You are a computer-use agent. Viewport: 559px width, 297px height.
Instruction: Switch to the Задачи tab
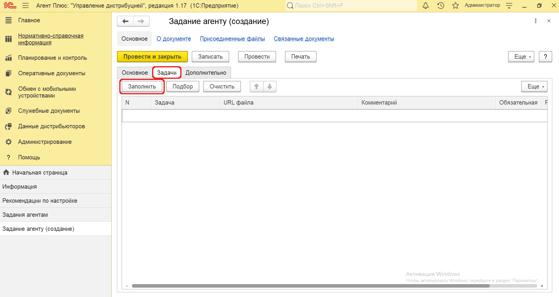tap(167, 73)
